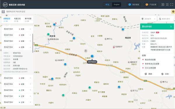Click the green vehicle marker at 高板镇

(48, 34)
